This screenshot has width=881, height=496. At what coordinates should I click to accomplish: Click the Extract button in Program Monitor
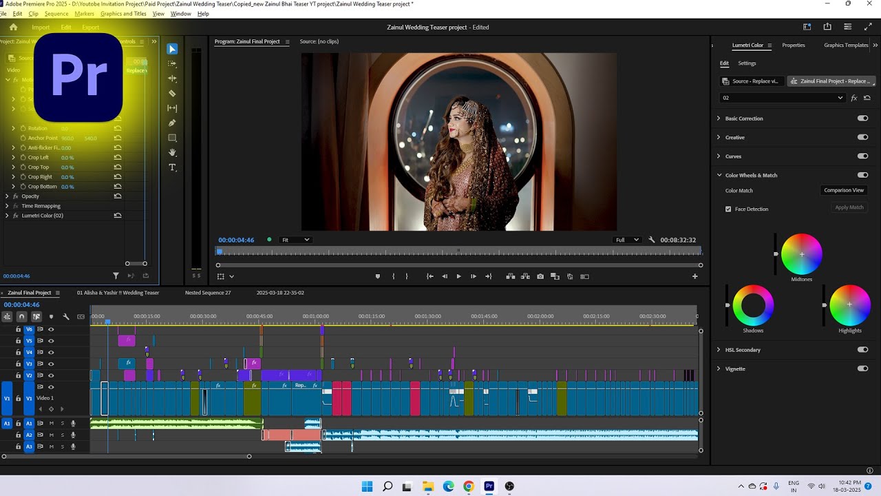pos(525,276)
